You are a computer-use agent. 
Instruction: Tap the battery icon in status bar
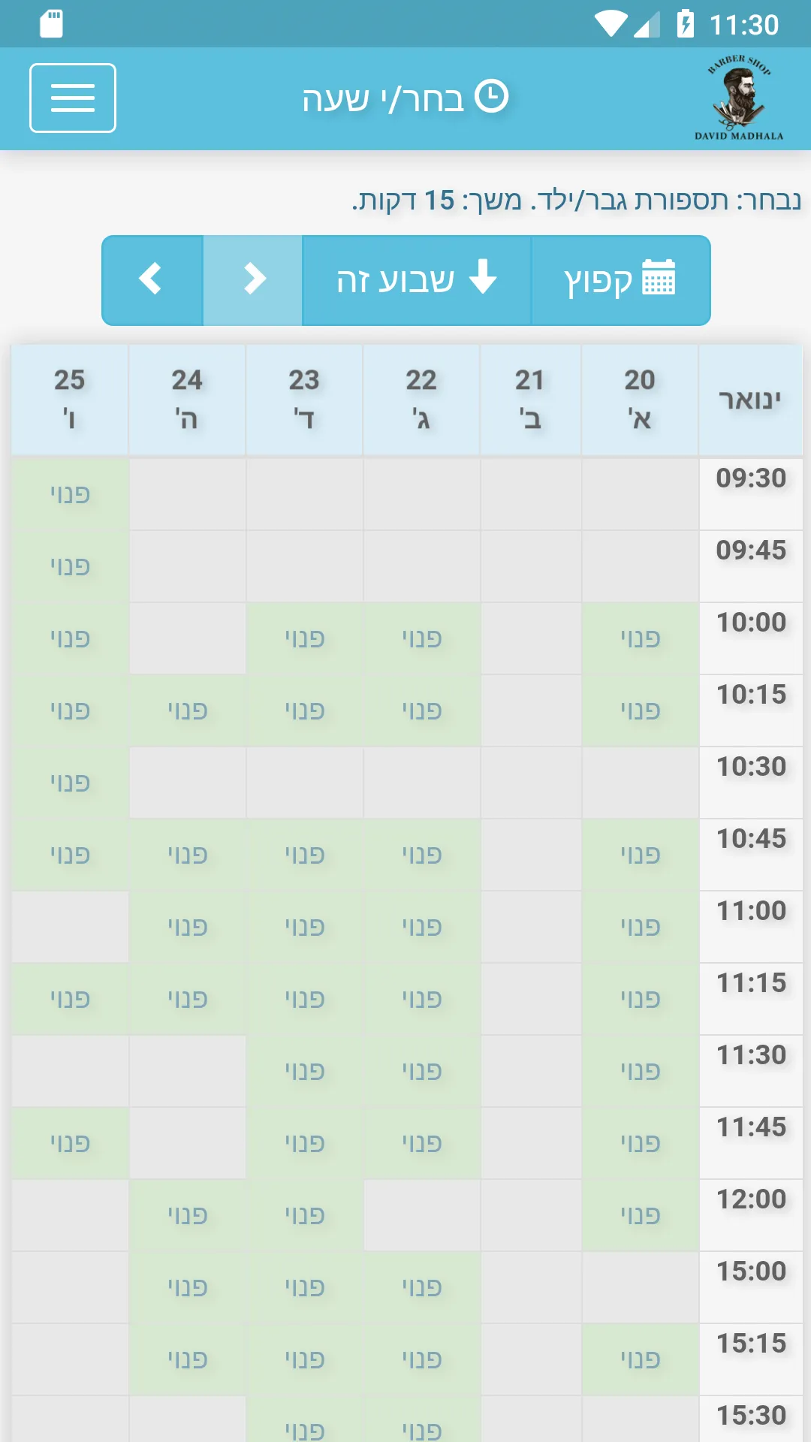pos(685,24)
